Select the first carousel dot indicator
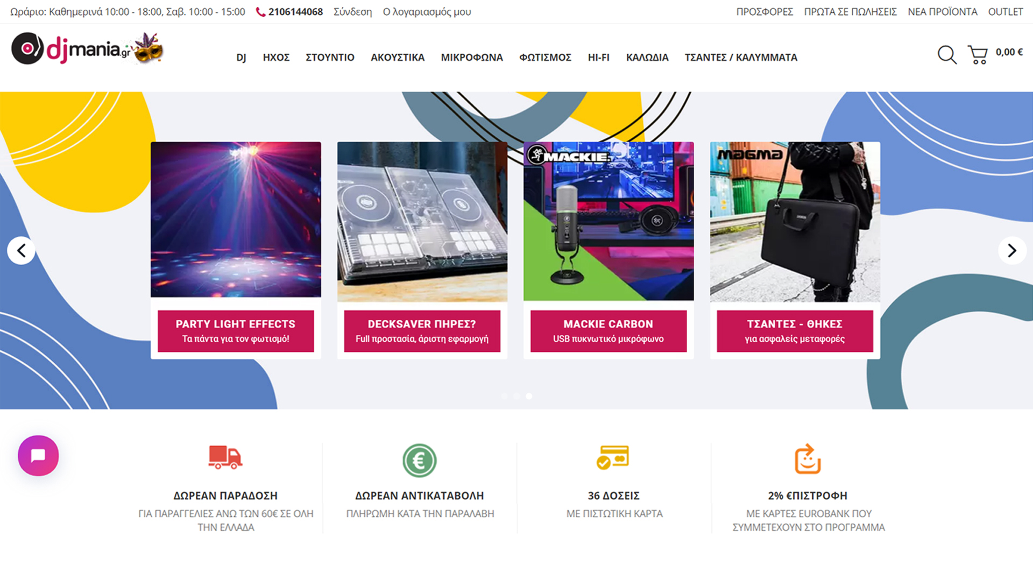 click(x=505, y=396)
